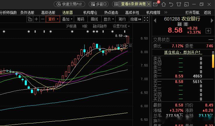215x126 pixels.
Task: Click 打开导航 button
Action: point(192,13)
